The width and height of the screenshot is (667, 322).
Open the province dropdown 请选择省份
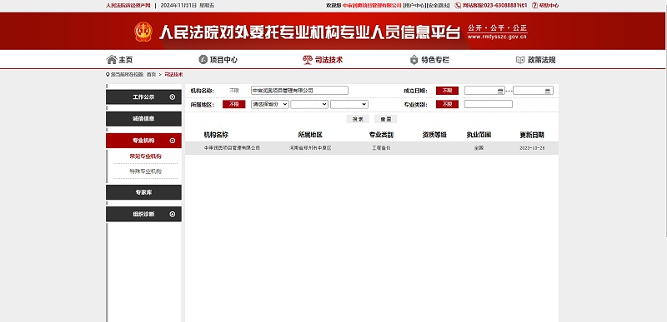269,104
